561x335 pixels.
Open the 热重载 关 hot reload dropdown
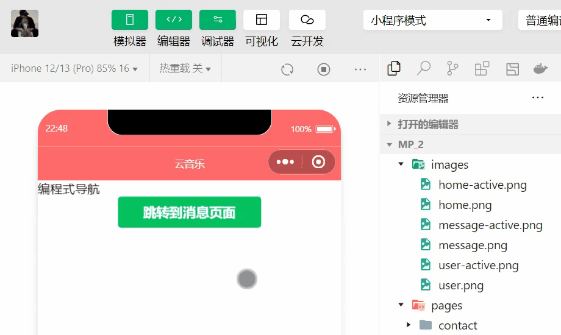click(185, 68)
